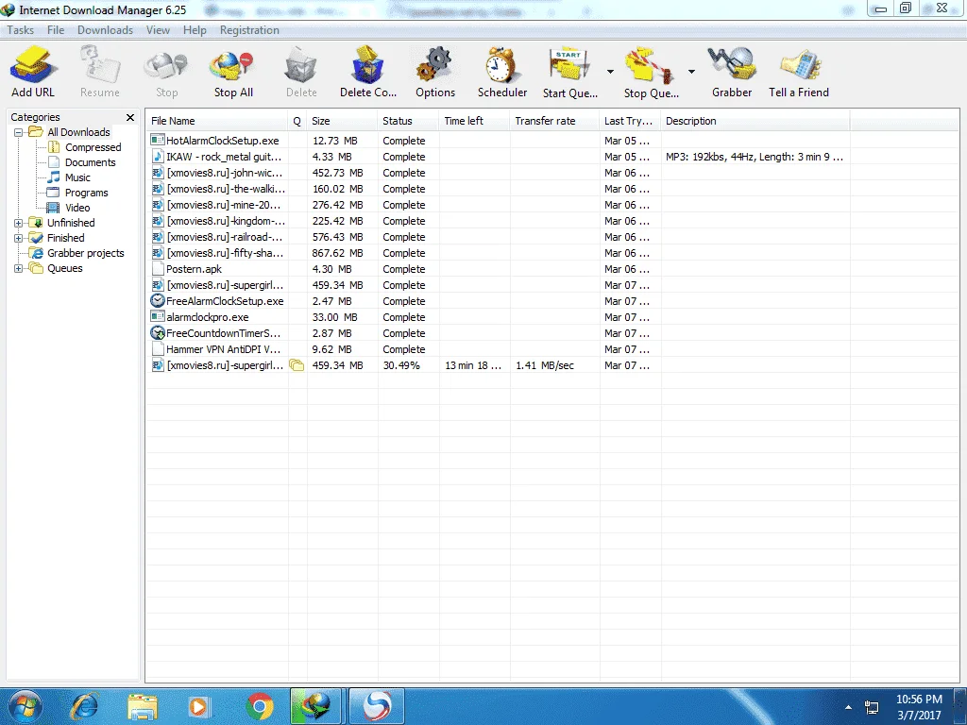Click the Delete Completed toolbar icon
Screen dimensions: 967x725
[x=367, y=64]
